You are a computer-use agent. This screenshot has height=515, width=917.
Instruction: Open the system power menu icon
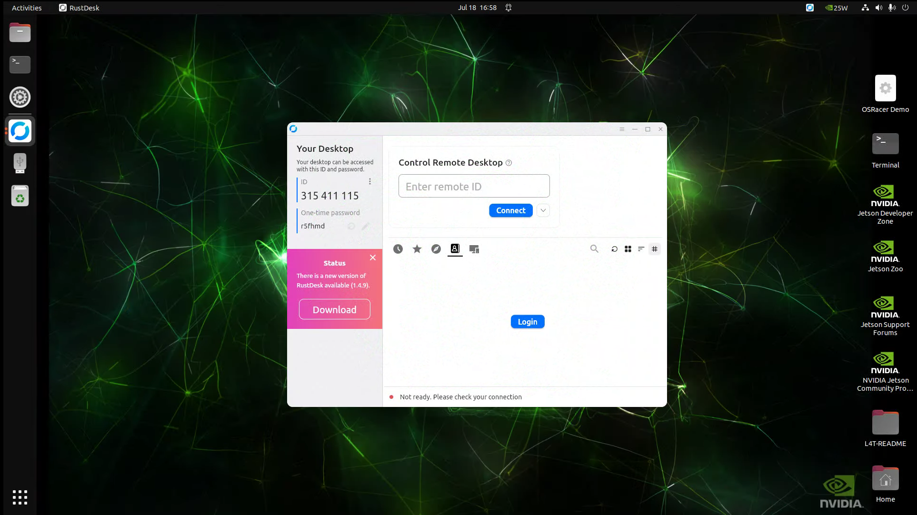[905, 8]
